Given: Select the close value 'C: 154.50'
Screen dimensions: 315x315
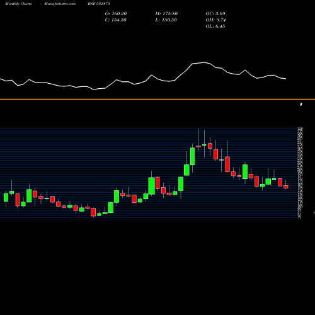Looking at the screenshot, I should click(x=115, y=20).
